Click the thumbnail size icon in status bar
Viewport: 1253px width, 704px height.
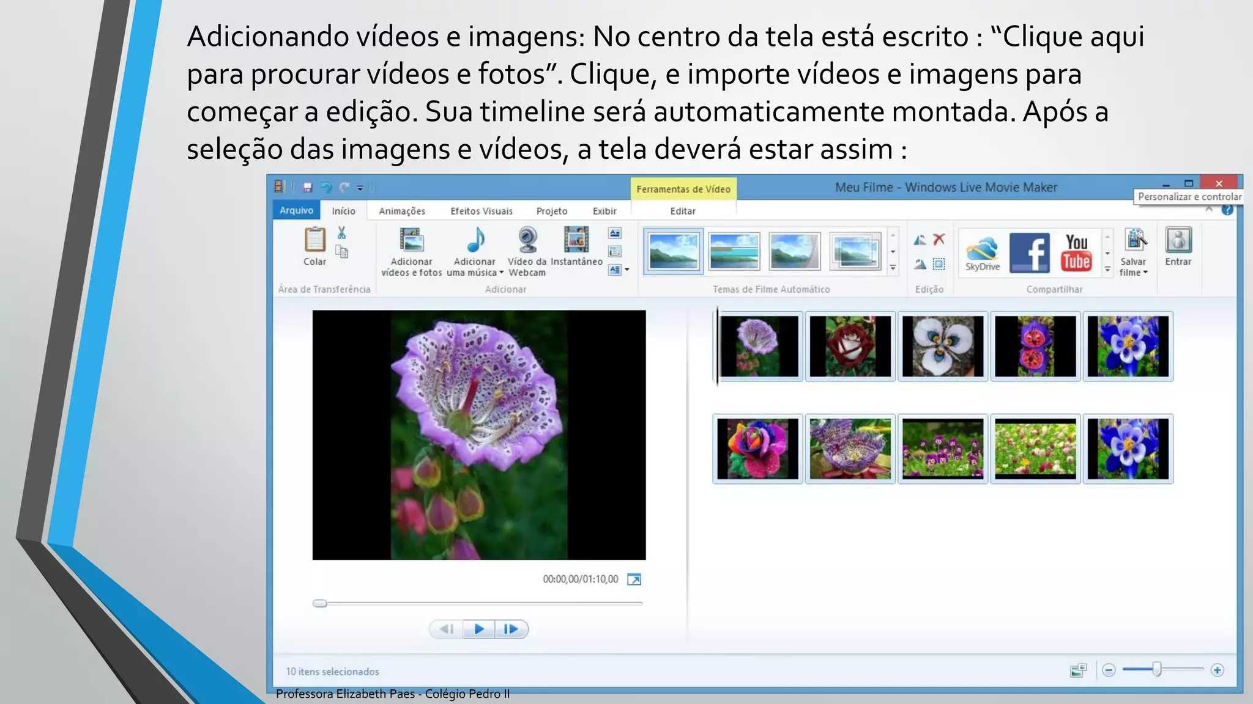click(1078, 670)
